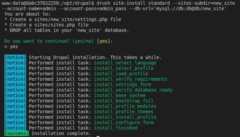Click the 'drush site-install standard' command text

pos(133,3)
